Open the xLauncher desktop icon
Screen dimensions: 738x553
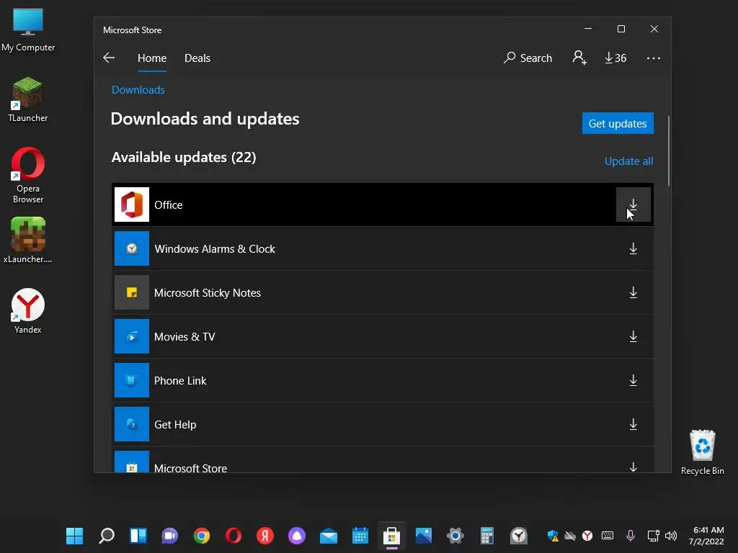pos(28,240)
